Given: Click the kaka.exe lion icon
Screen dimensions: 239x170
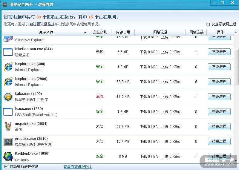Looking at the screenshot, I should (8, 97).
